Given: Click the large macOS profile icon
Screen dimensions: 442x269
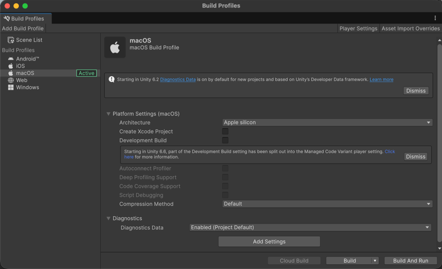Looking at the screenshot, I should point(115,47).
